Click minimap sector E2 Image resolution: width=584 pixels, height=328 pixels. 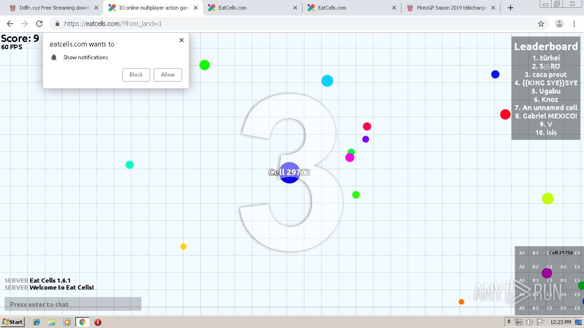pos(577,267)
